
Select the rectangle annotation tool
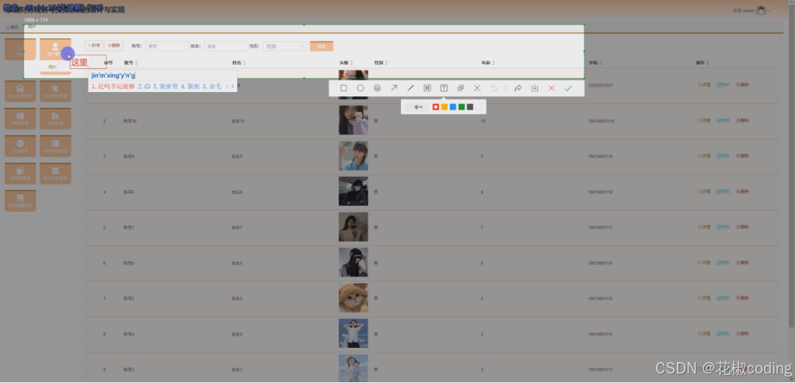[x=344, y=88]
